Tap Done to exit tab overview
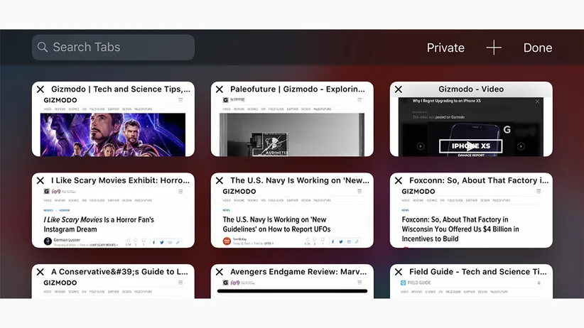Image resolution: width=584 pixels, height=328 pixels. [538, 48]
